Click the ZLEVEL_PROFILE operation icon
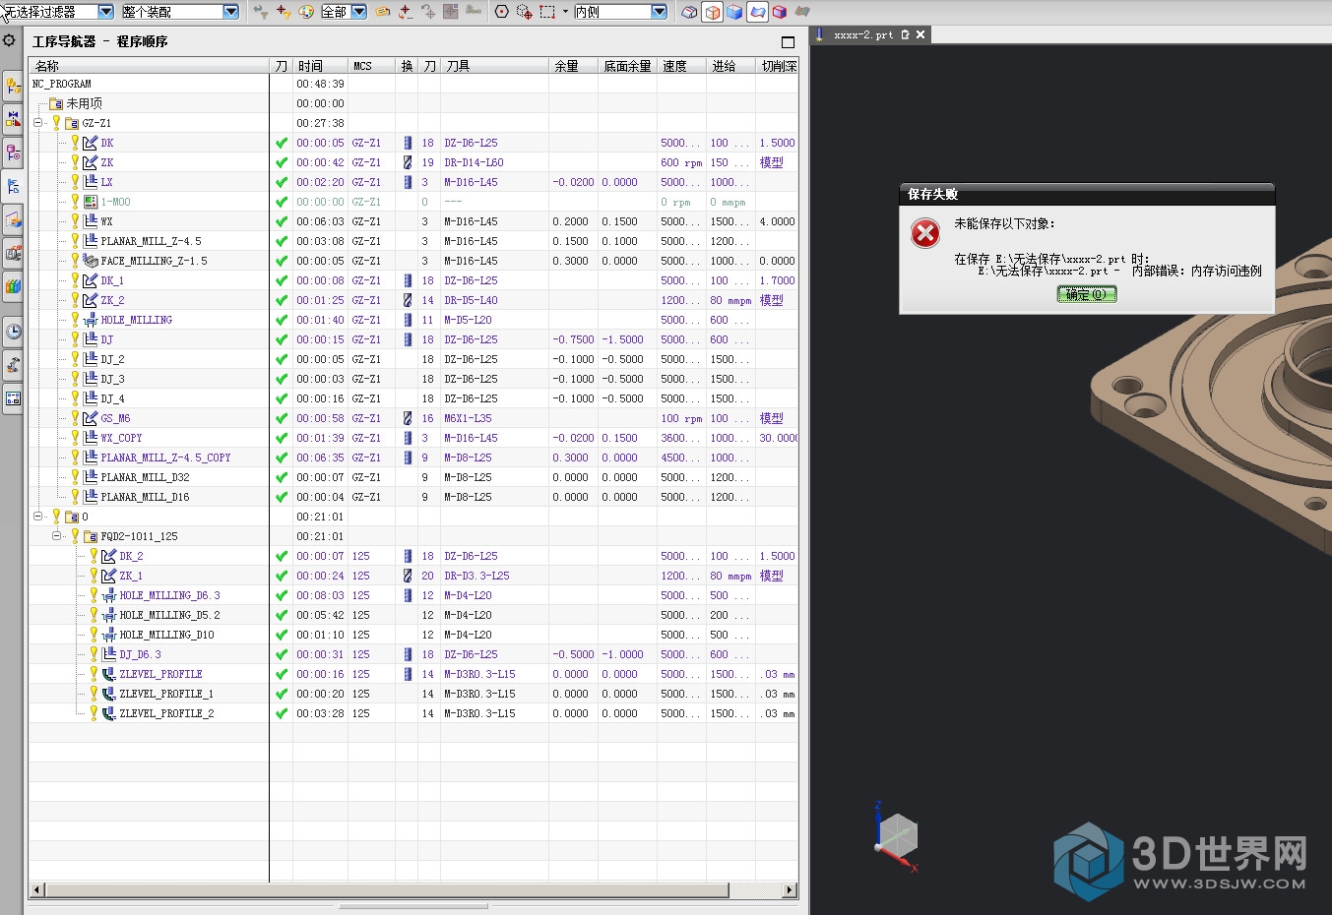The width and height of the screenshot is (1332, 915). click(109, 674)
